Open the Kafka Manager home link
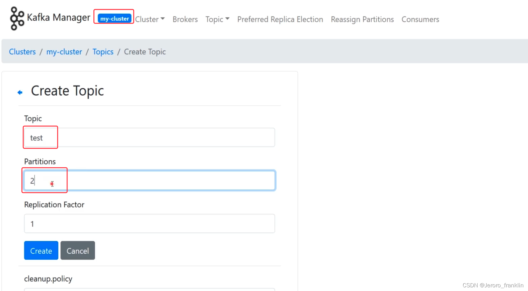Viewport: 528px width, 291px height. point(59,18)
